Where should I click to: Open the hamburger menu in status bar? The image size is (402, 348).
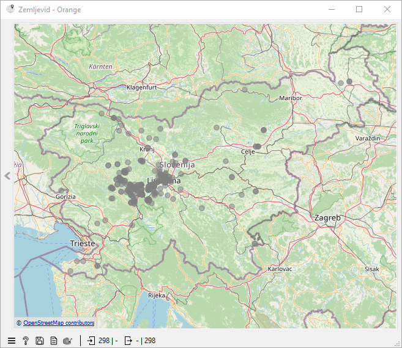coord(11,341)
